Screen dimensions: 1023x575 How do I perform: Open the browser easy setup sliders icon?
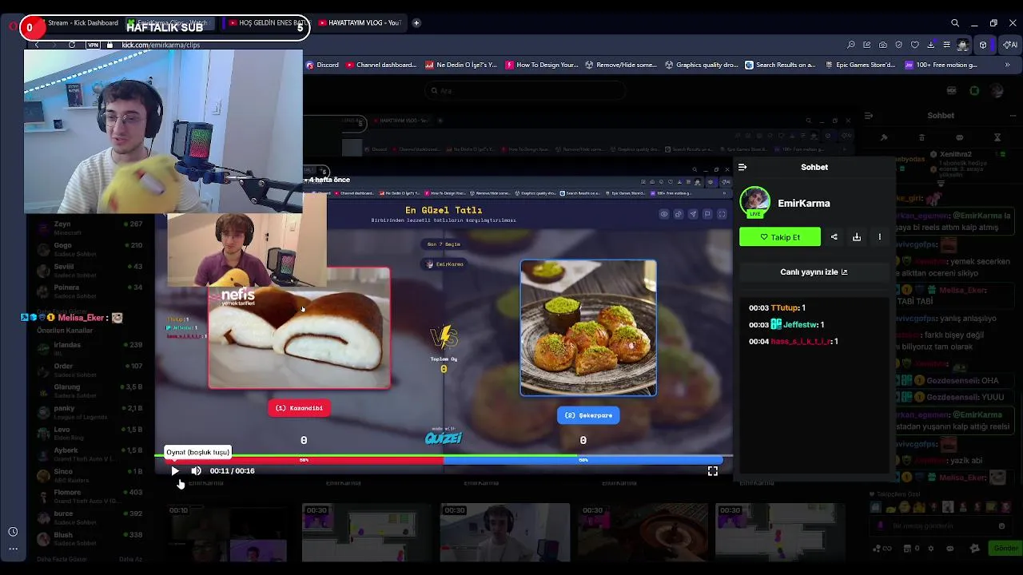pos(947,45)
